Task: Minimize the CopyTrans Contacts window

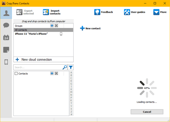Action: [145, 3]
